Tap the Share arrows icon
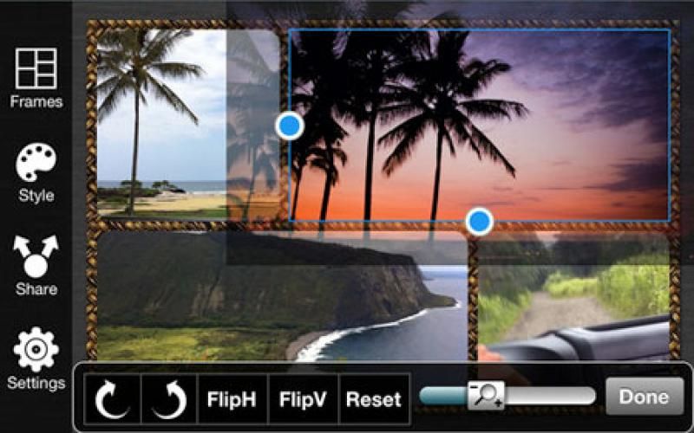 click(x=36, y=256)
